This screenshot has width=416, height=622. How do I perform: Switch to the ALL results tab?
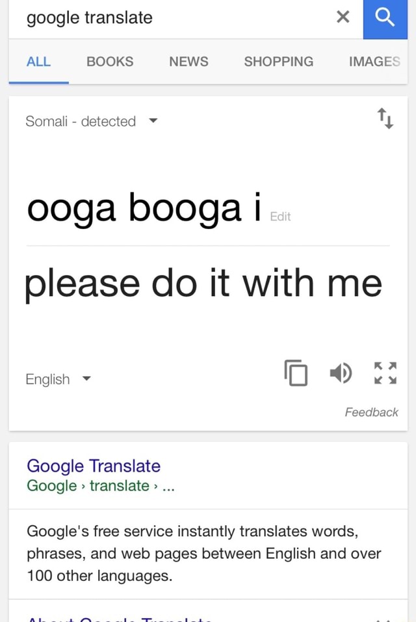pos(38,62)
